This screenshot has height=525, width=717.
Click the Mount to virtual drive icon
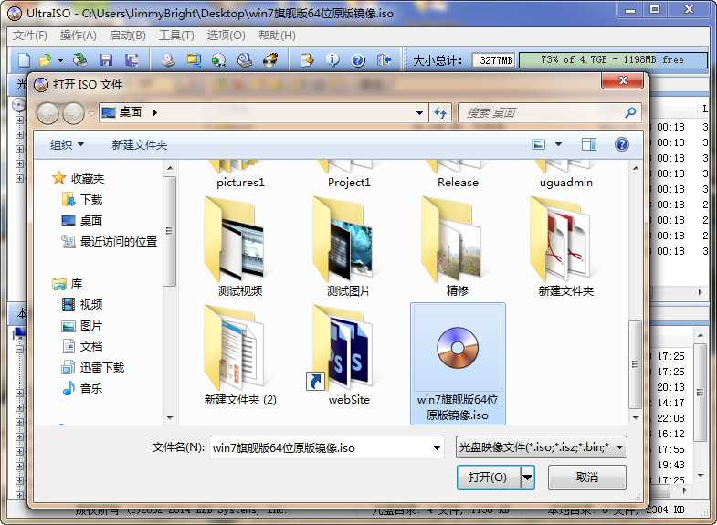pos(245,60)
